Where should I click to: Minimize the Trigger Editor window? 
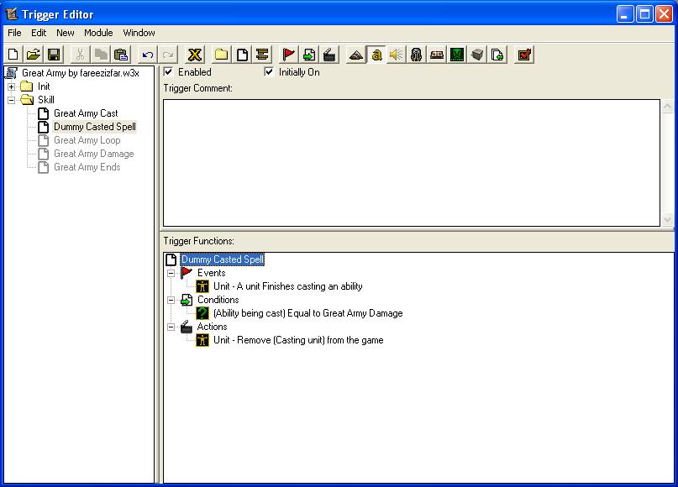pos(624,14)
